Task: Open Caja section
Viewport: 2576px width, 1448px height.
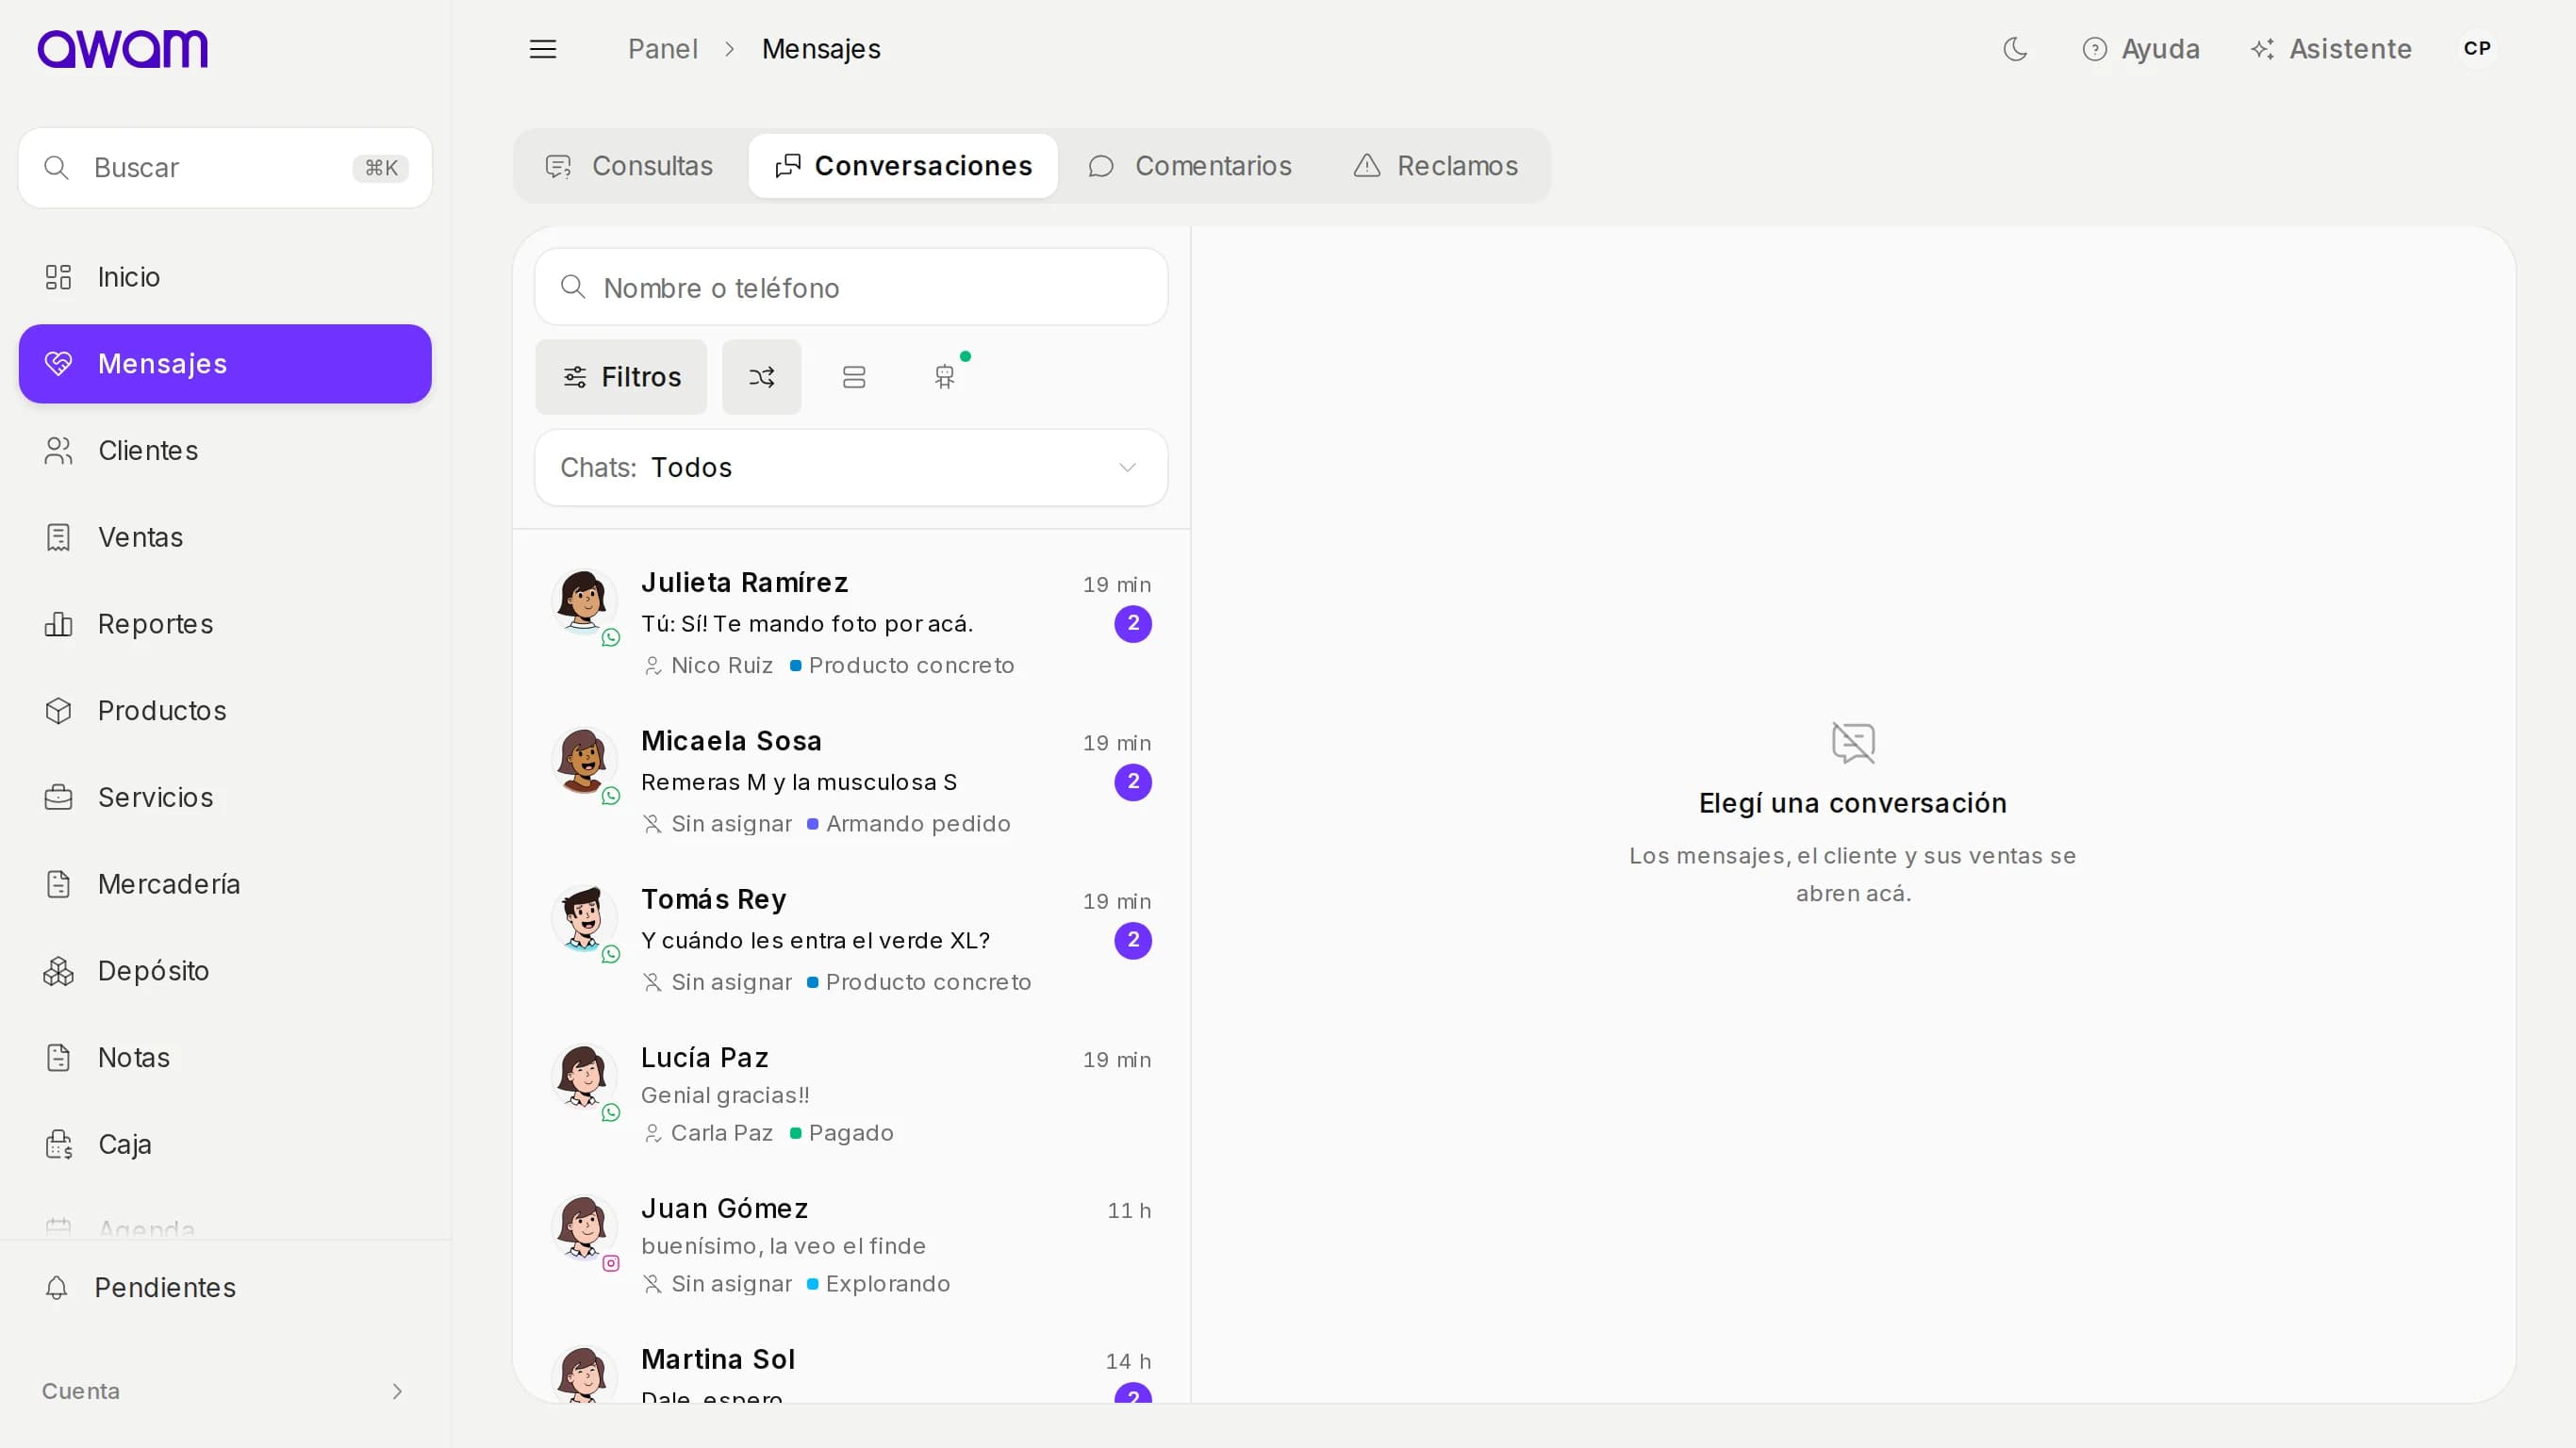Action: (225, 1144)
